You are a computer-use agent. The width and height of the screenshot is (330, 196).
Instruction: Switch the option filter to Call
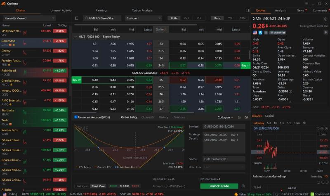pyautogui.click(x=186, y=18)
